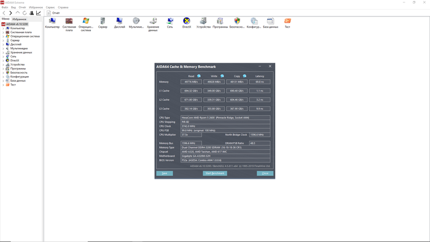
Task: Expand the Тест tree node
Action: (3, 85)
